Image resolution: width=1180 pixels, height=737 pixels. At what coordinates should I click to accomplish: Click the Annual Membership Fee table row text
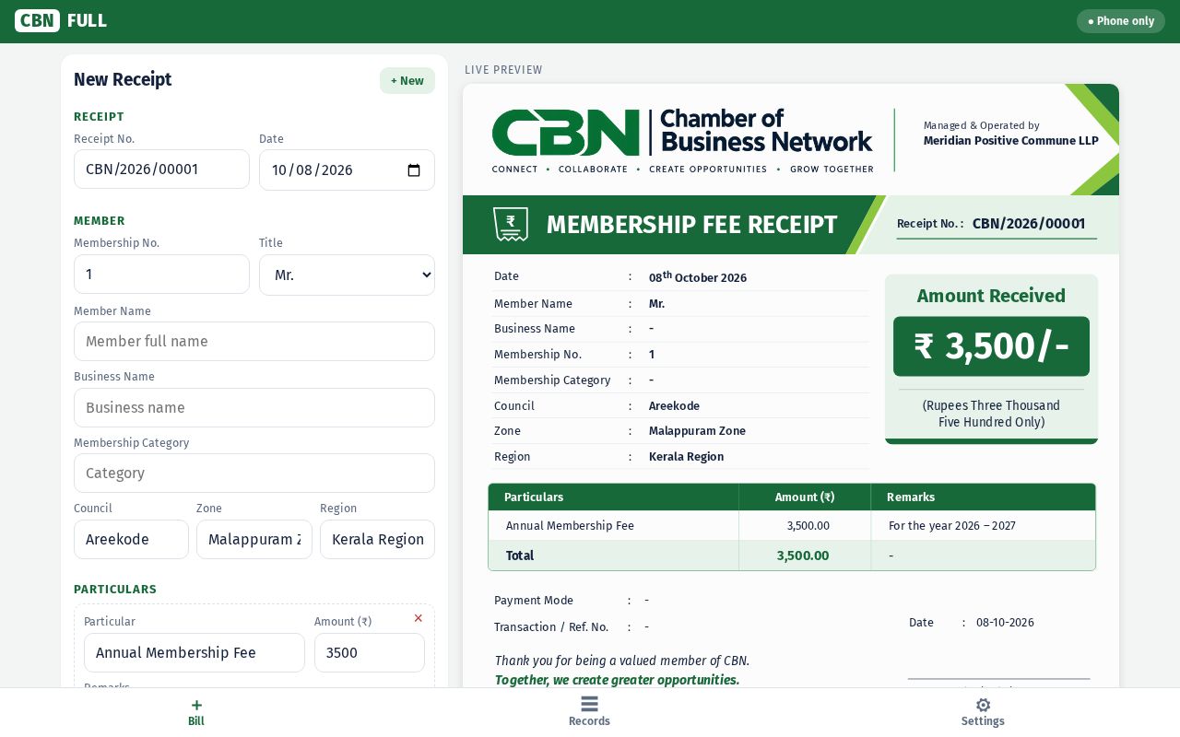[570, 525]
